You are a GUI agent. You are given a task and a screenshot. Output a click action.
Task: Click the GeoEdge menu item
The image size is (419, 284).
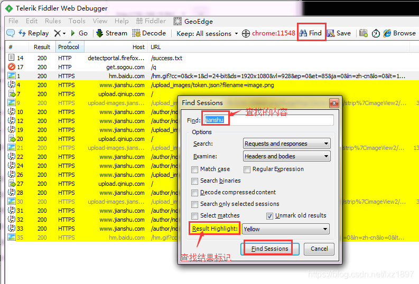(x=193, y=21)
